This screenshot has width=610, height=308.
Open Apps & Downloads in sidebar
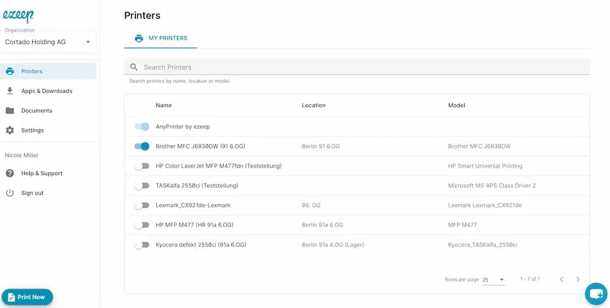point(46,91)
